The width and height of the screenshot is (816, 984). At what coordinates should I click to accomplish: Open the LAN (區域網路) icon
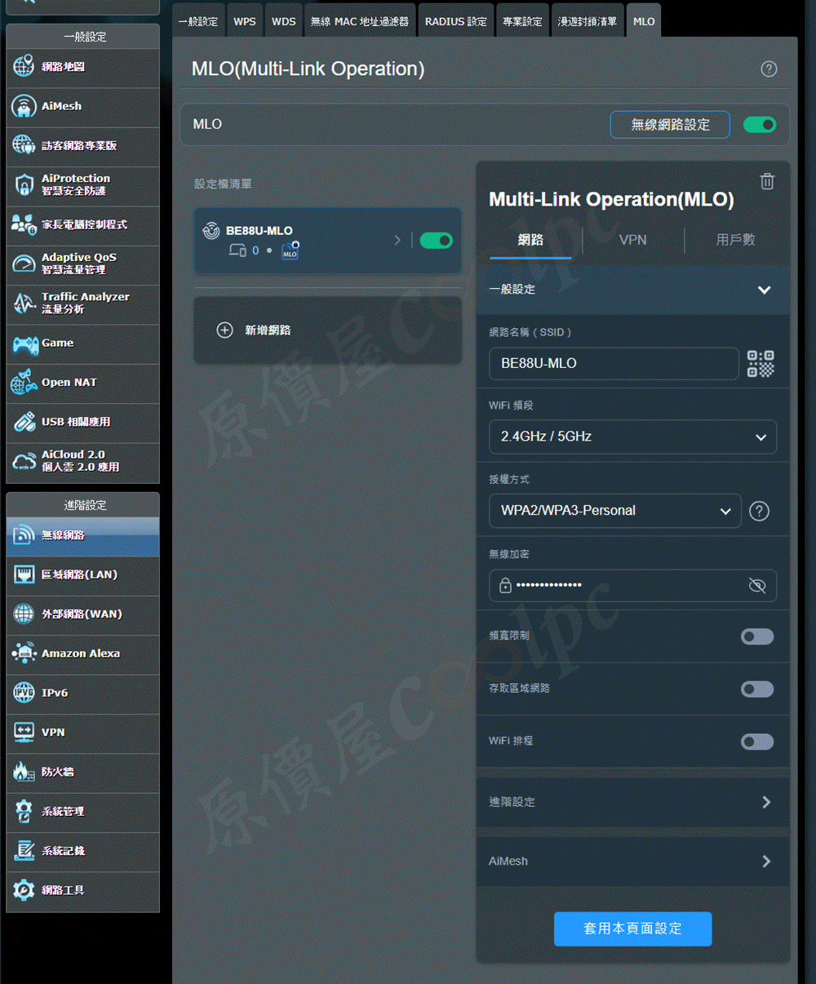click(24, 574)
